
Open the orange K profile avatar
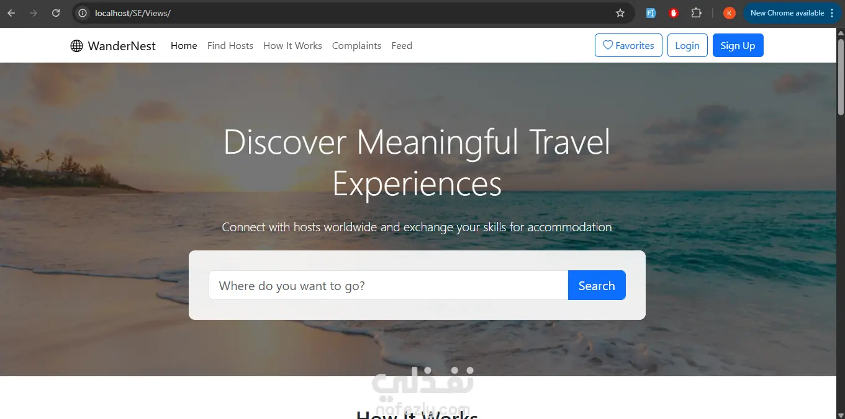pos(730,13)
